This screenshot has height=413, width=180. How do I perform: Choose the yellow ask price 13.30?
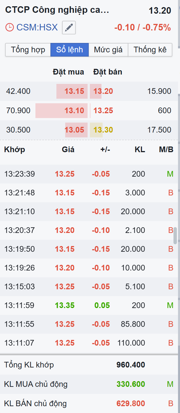103,130
